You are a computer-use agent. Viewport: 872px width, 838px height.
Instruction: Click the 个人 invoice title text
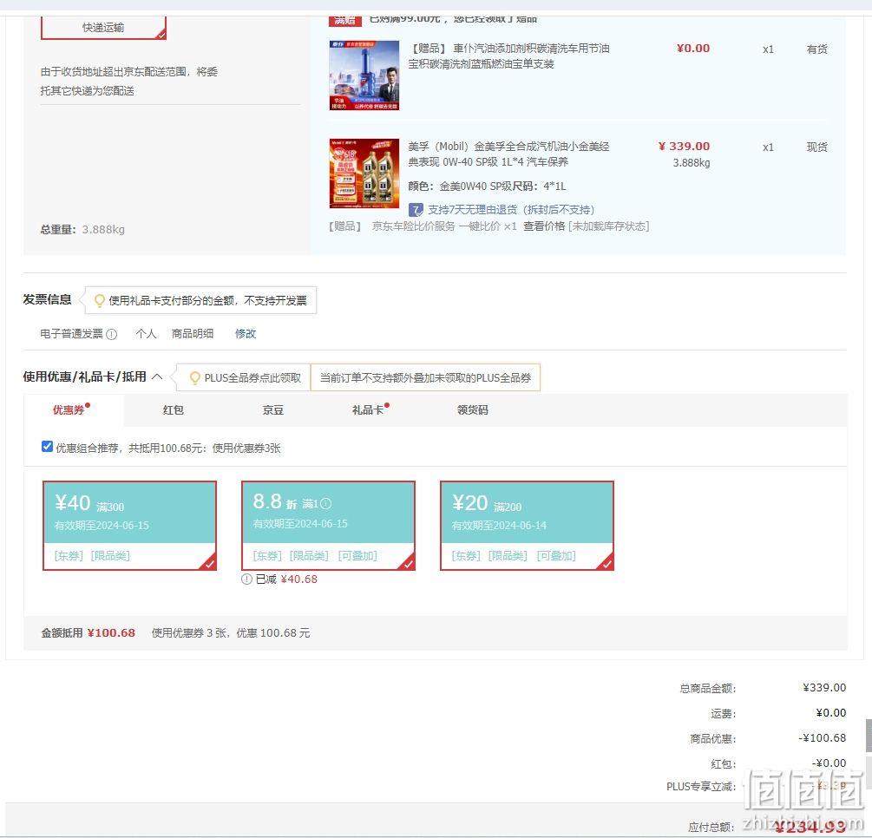tap(147, 334)
